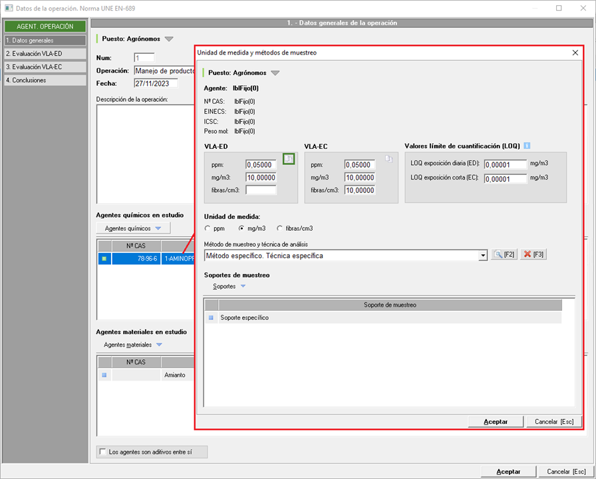Click the LOQ information icon

click(527, 146)
